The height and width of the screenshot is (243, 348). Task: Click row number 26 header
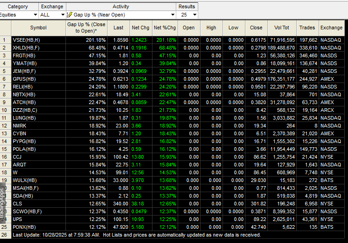coord(5,235)
